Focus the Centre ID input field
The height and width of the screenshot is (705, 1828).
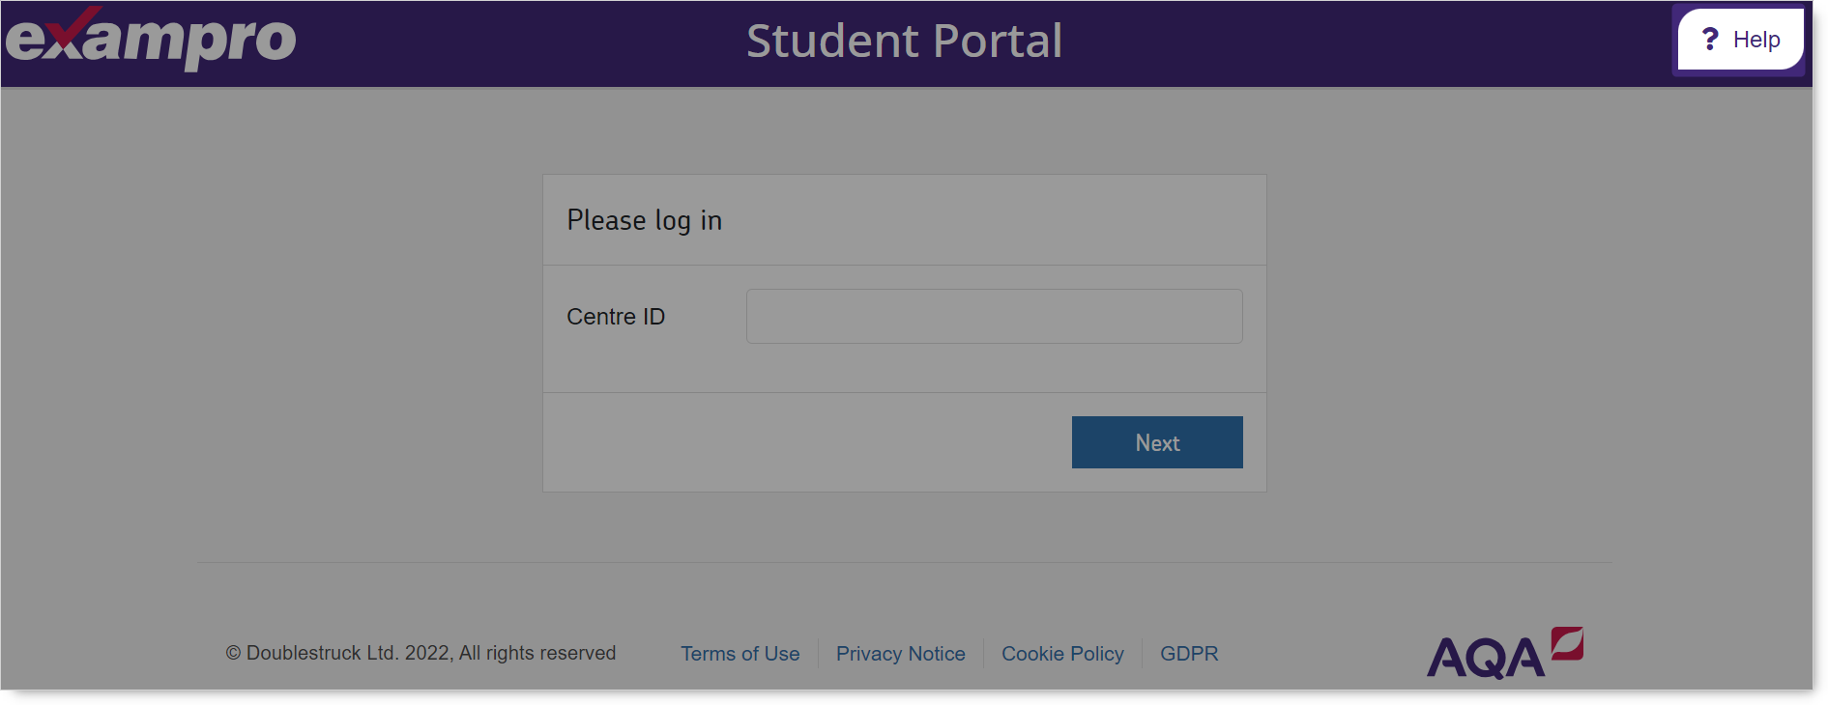click(x=994, y=316)
